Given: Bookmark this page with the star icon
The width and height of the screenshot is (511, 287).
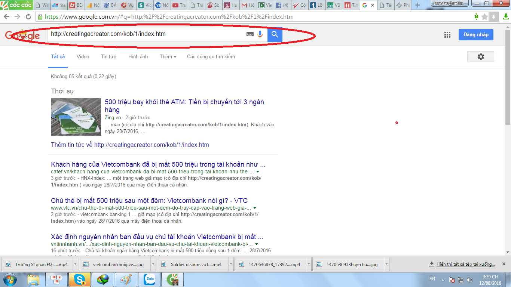Looking at the screenshot, I should tap(484, 17).
